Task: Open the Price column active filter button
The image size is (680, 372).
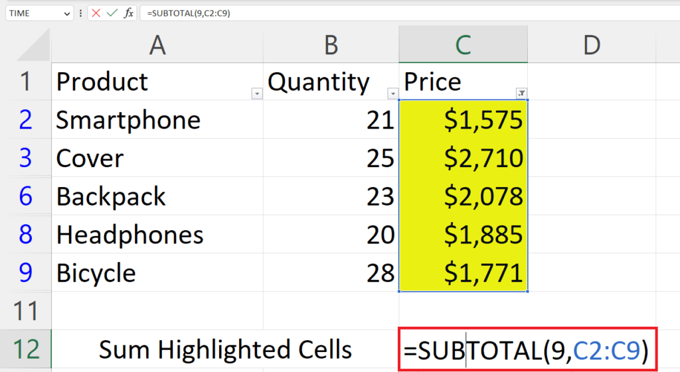Action: (x=521, y=93)
